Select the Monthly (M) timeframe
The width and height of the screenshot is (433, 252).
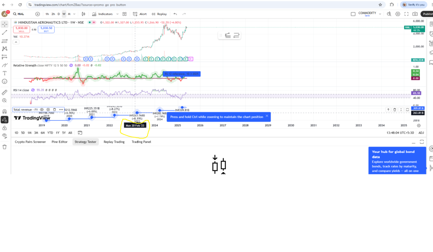[x=69, y=14]
